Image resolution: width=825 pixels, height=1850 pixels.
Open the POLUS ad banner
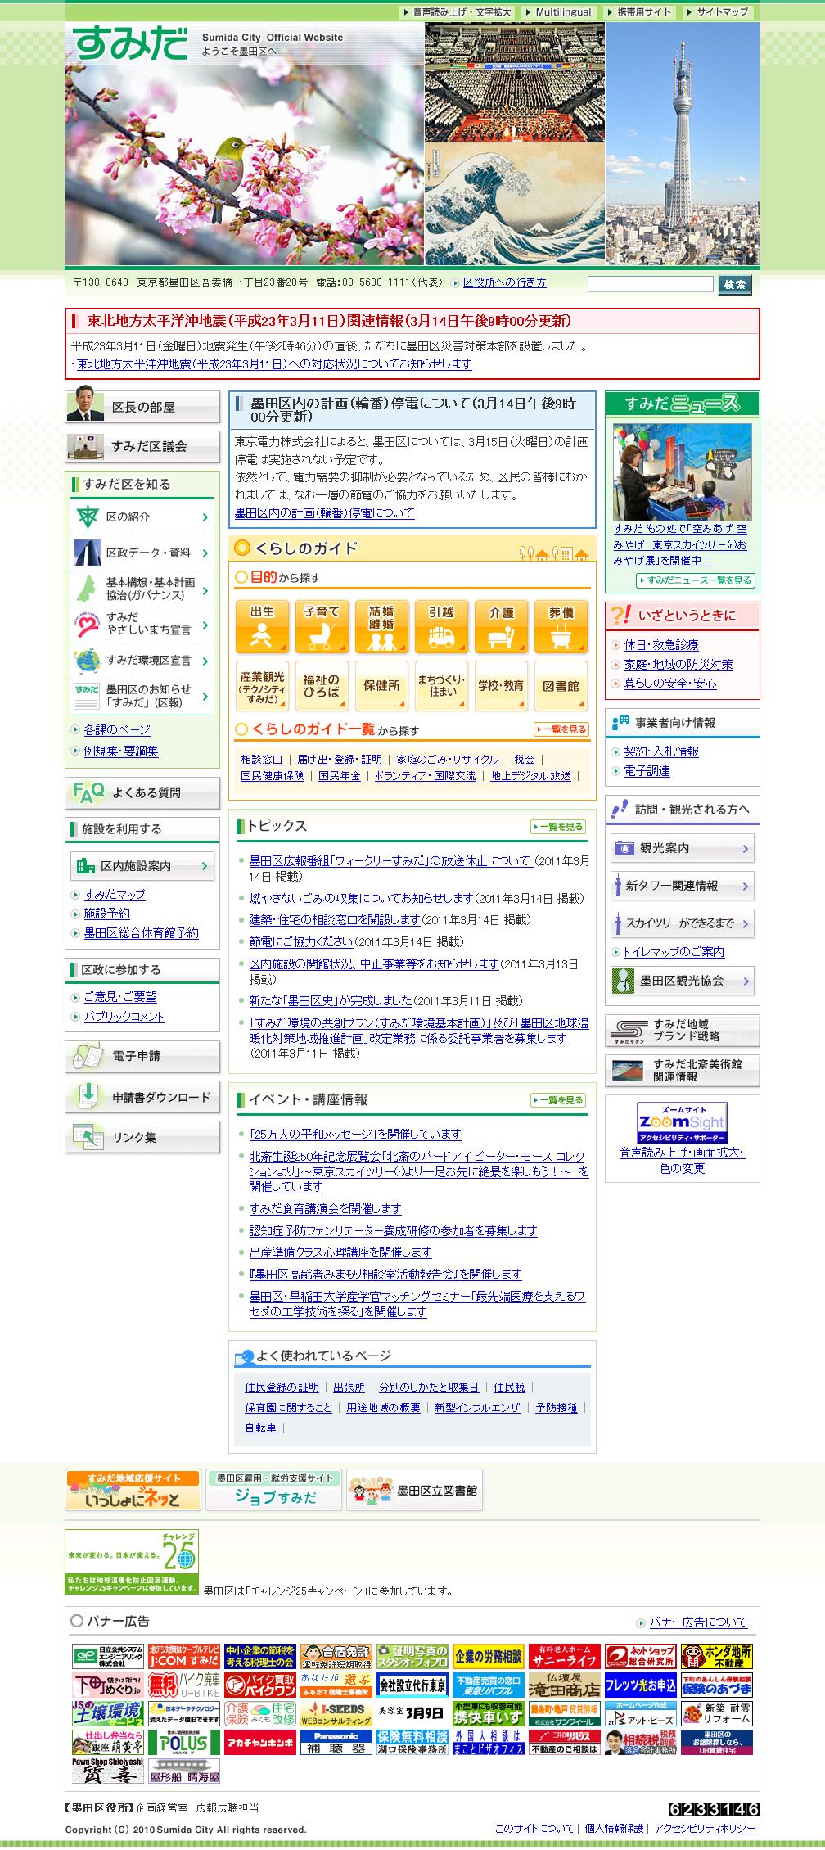(x=183, y=1741)
